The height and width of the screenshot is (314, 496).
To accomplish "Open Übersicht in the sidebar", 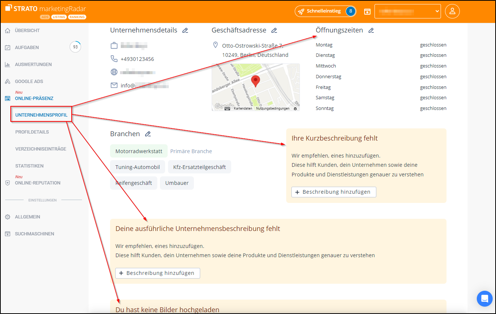I will 27,31.
